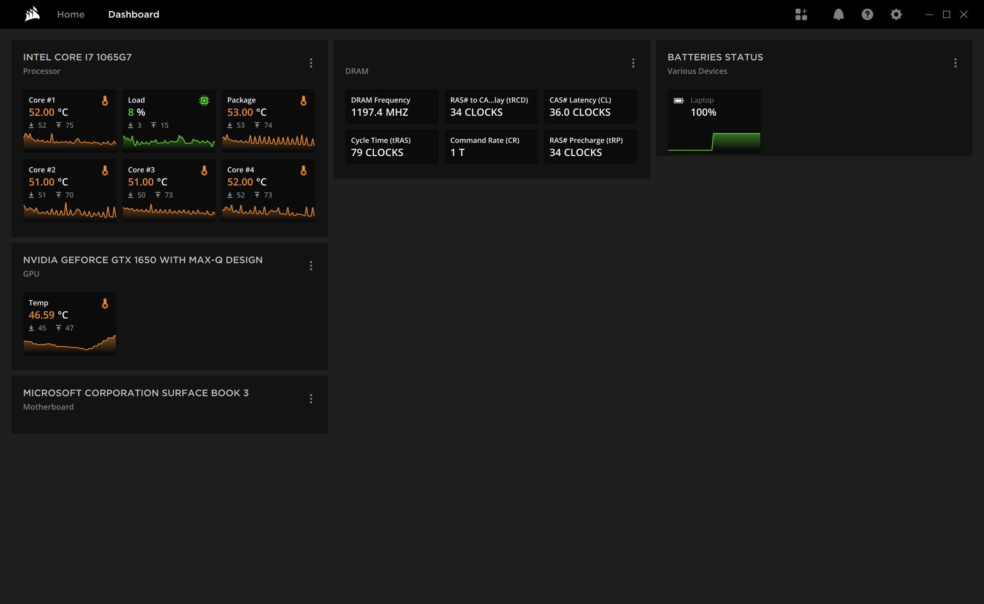Open the settings gear icon
This screenshot has width=984, height=604.
(x=896, y=14)
